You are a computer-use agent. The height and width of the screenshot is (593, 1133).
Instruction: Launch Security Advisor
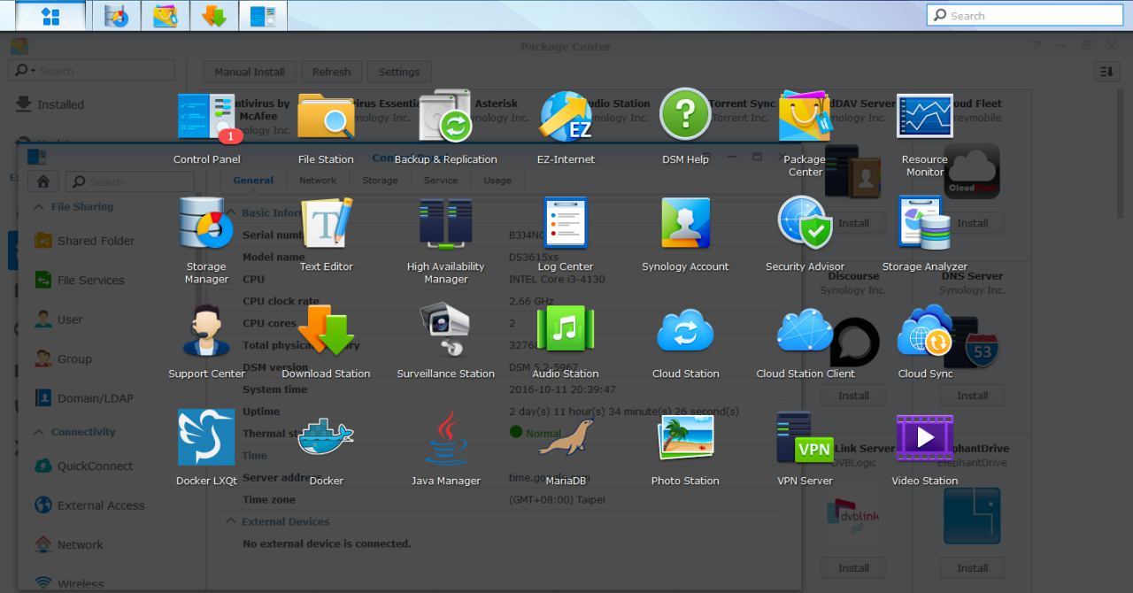tap(805, 223)
